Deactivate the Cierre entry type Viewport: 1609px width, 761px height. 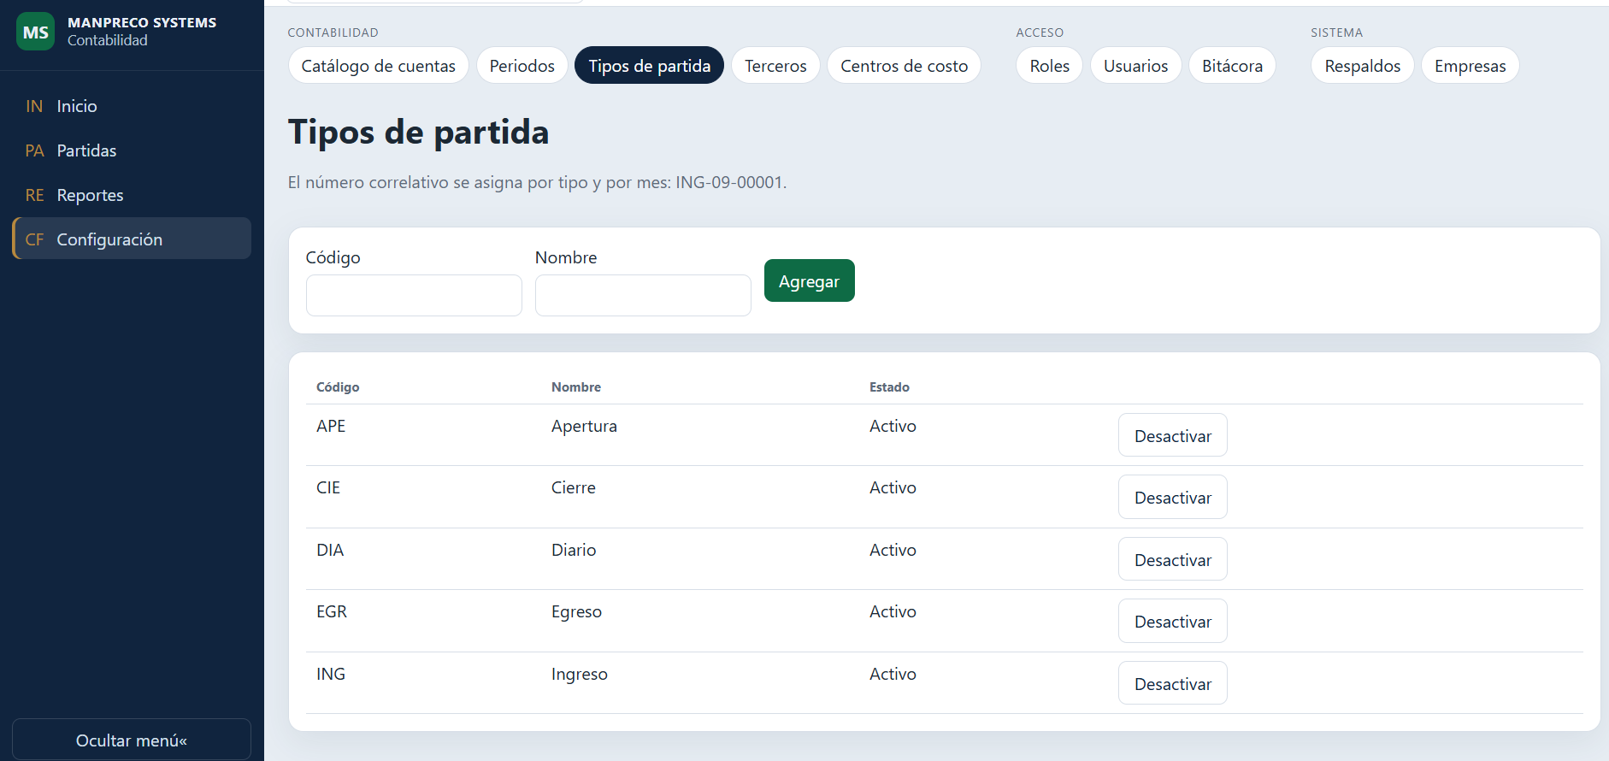coord(1172,497)
